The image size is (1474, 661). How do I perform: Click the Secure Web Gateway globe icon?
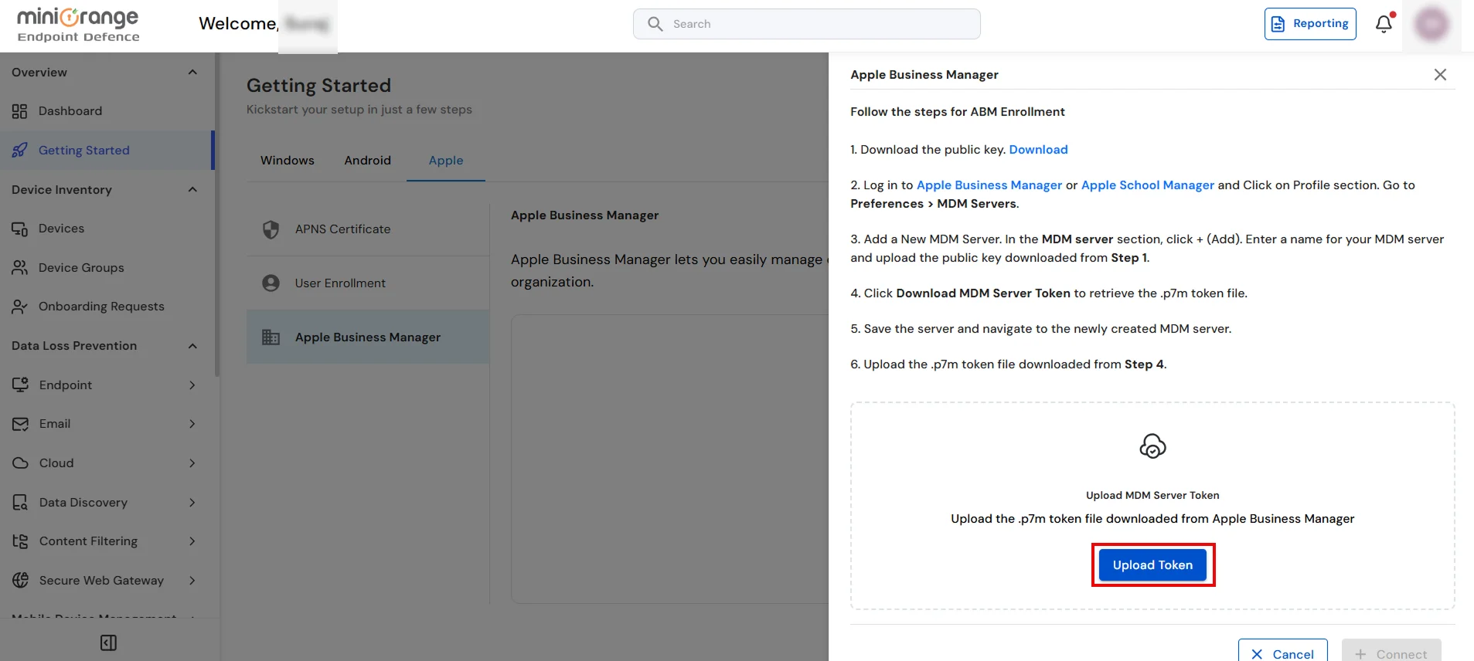click(20, 581)
